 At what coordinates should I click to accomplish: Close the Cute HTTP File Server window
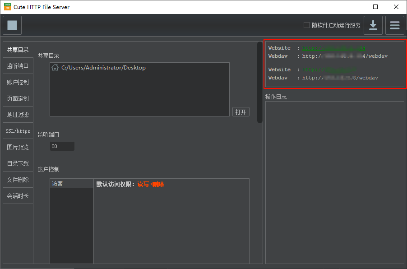coord(396,7)
